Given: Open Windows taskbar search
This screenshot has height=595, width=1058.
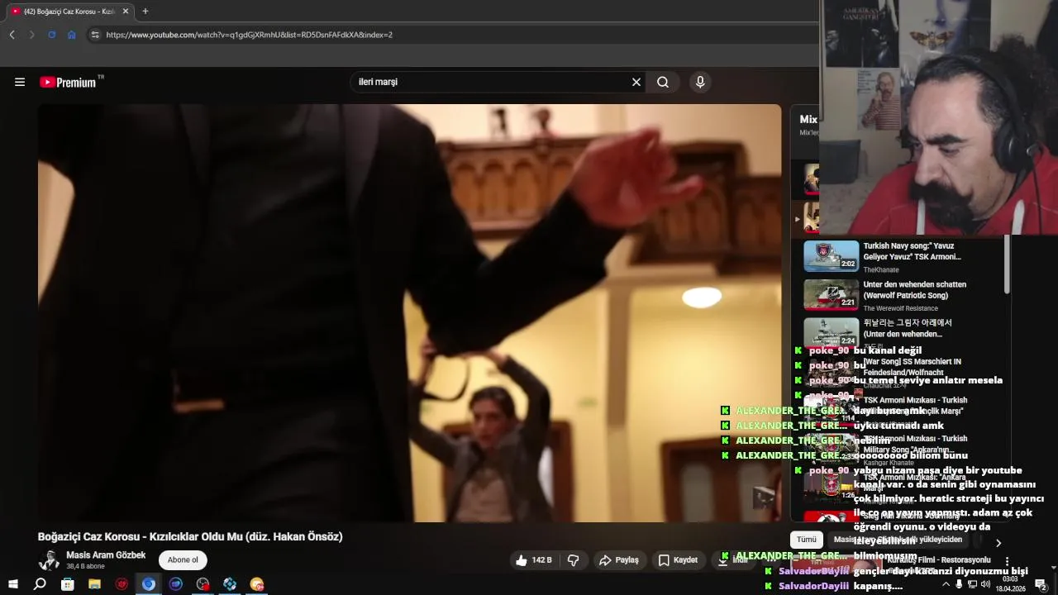Looking at the screenshot, I should [40, 584].
